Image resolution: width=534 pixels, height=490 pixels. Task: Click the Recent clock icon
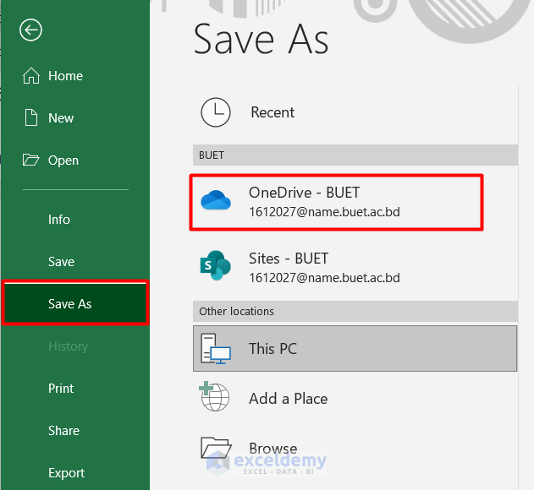tap(216, 112)
